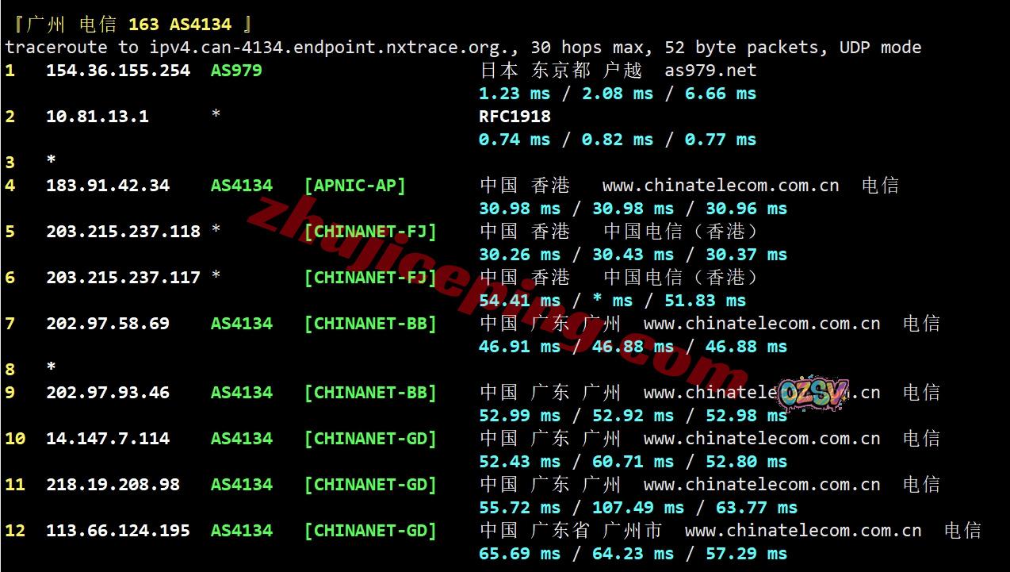Click IP address 203.215.237.118

123,232
